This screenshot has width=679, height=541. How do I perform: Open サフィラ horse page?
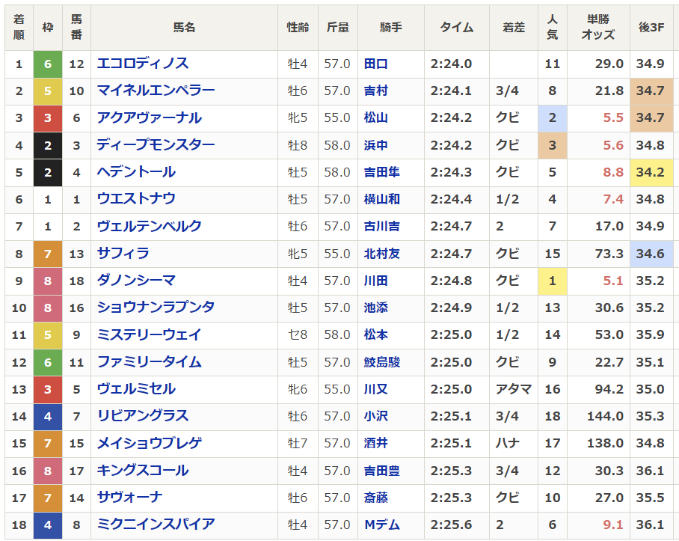pyautogui.click(x=123, y=254)
